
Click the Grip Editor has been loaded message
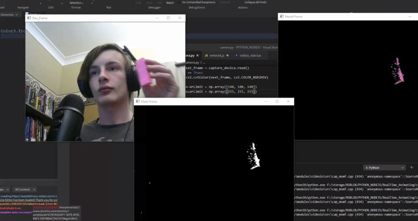tap(29, 200)
